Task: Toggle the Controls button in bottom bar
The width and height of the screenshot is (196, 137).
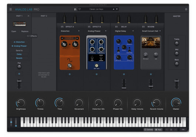Action: (149, 130)
